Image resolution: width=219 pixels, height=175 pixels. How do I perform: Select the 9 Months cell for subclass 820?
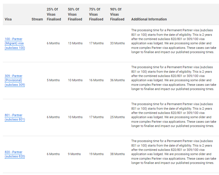74,154
